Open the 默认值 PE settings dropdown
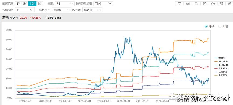The height and width of the screenshot is (105, 233). (92, 10)
